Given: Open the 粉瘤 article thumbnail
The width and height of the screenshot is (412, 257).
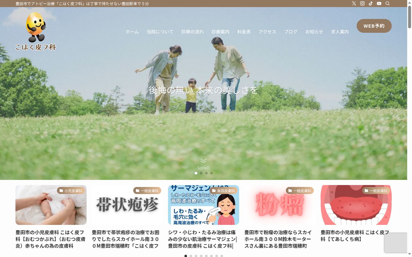Looking at the screenshot, I should tap(280, 205).
